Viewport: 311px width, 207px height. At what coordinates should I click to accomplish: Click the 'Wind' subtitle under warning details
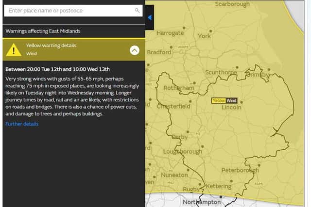point(32,54)
